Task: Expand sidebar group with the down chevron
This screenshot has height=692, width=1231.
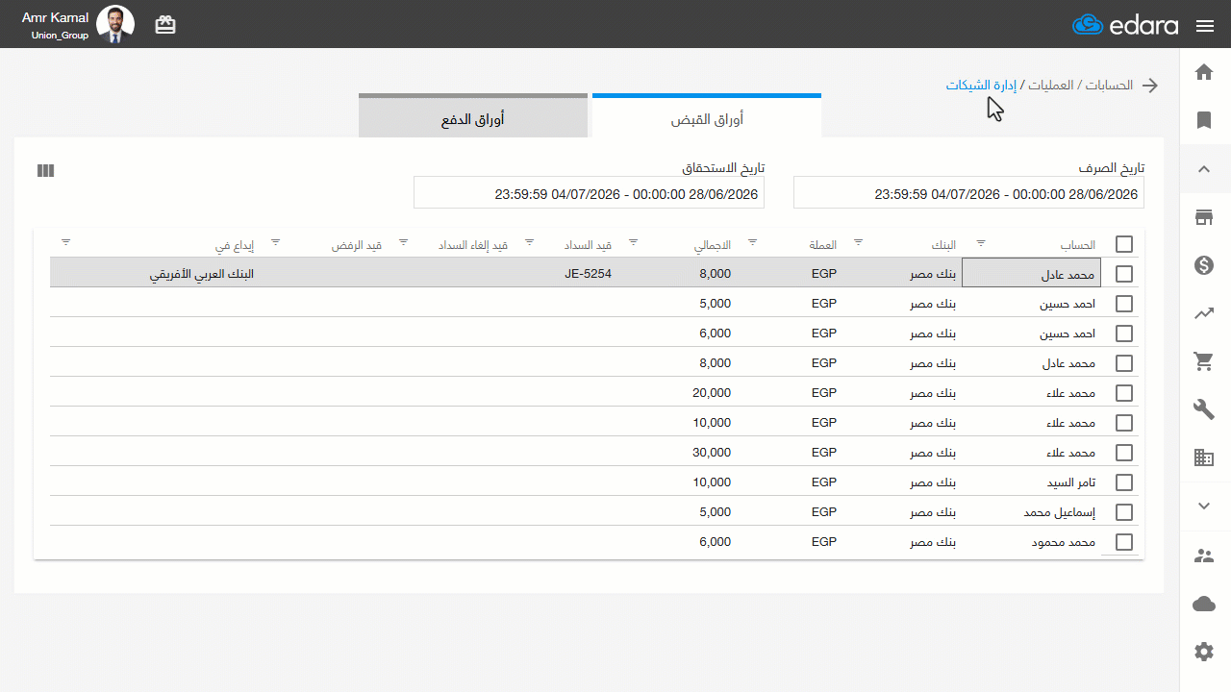Action: pyautogui.click(x=1204, y=506)
